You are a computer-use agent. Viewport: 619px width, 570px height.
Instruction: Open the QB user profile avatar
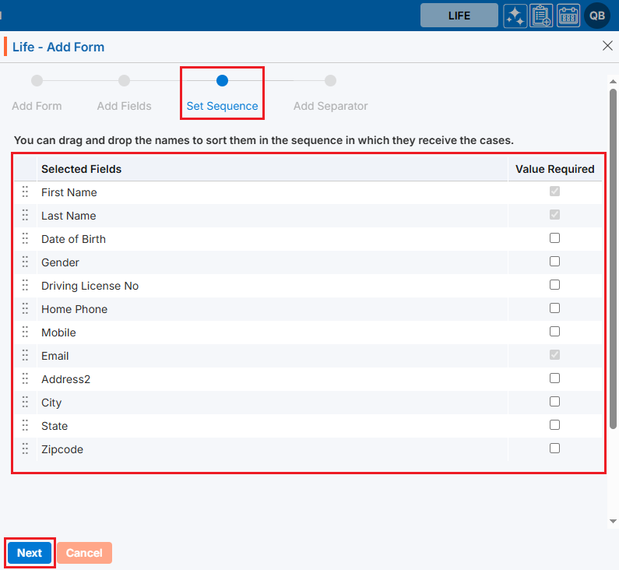(597, 16)
